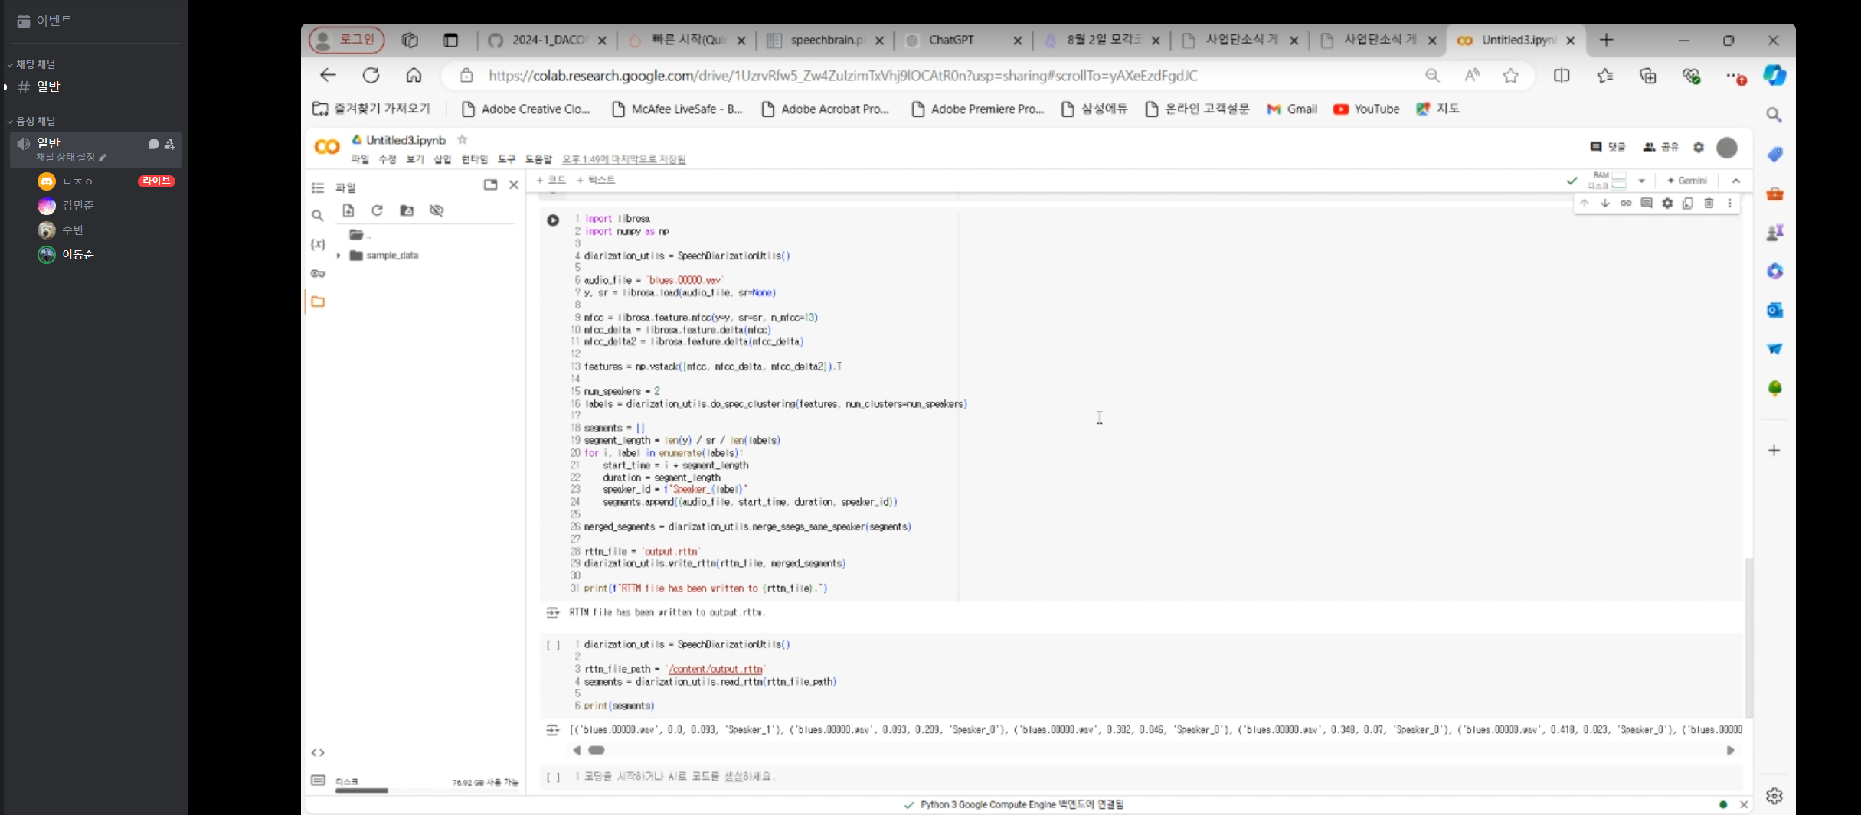Mount Google Drive in the file panel
This screenshot has height=815, width=1861.
[406, 210]
